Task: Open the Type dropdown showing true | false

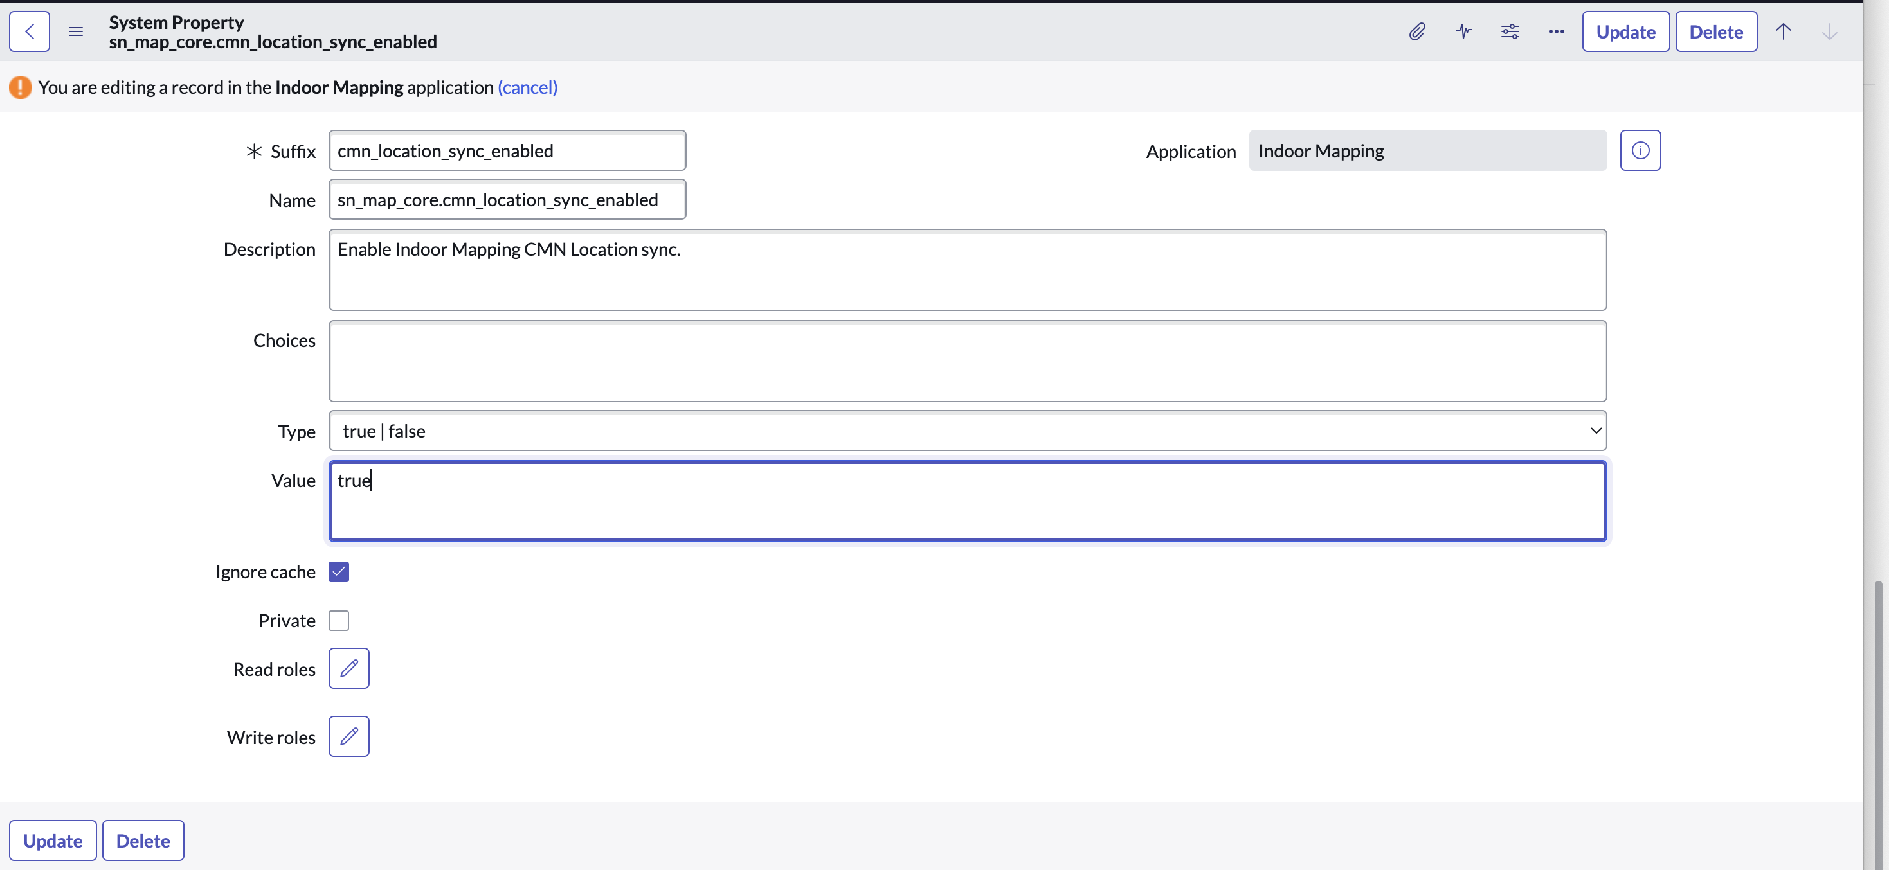Action: [967, 431]
